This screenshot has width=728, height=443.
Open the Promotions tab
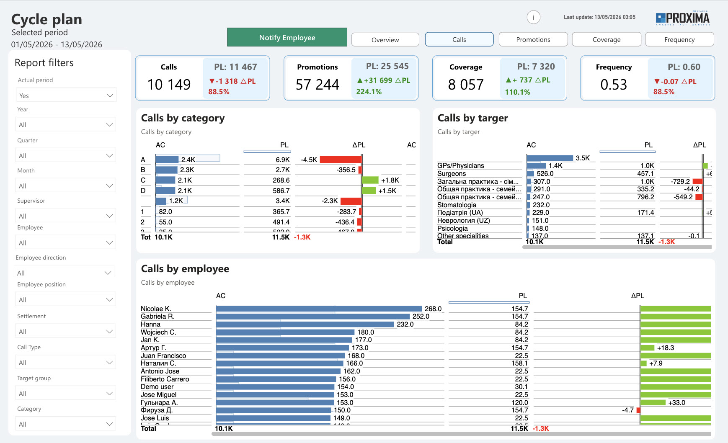click(533, 39)
